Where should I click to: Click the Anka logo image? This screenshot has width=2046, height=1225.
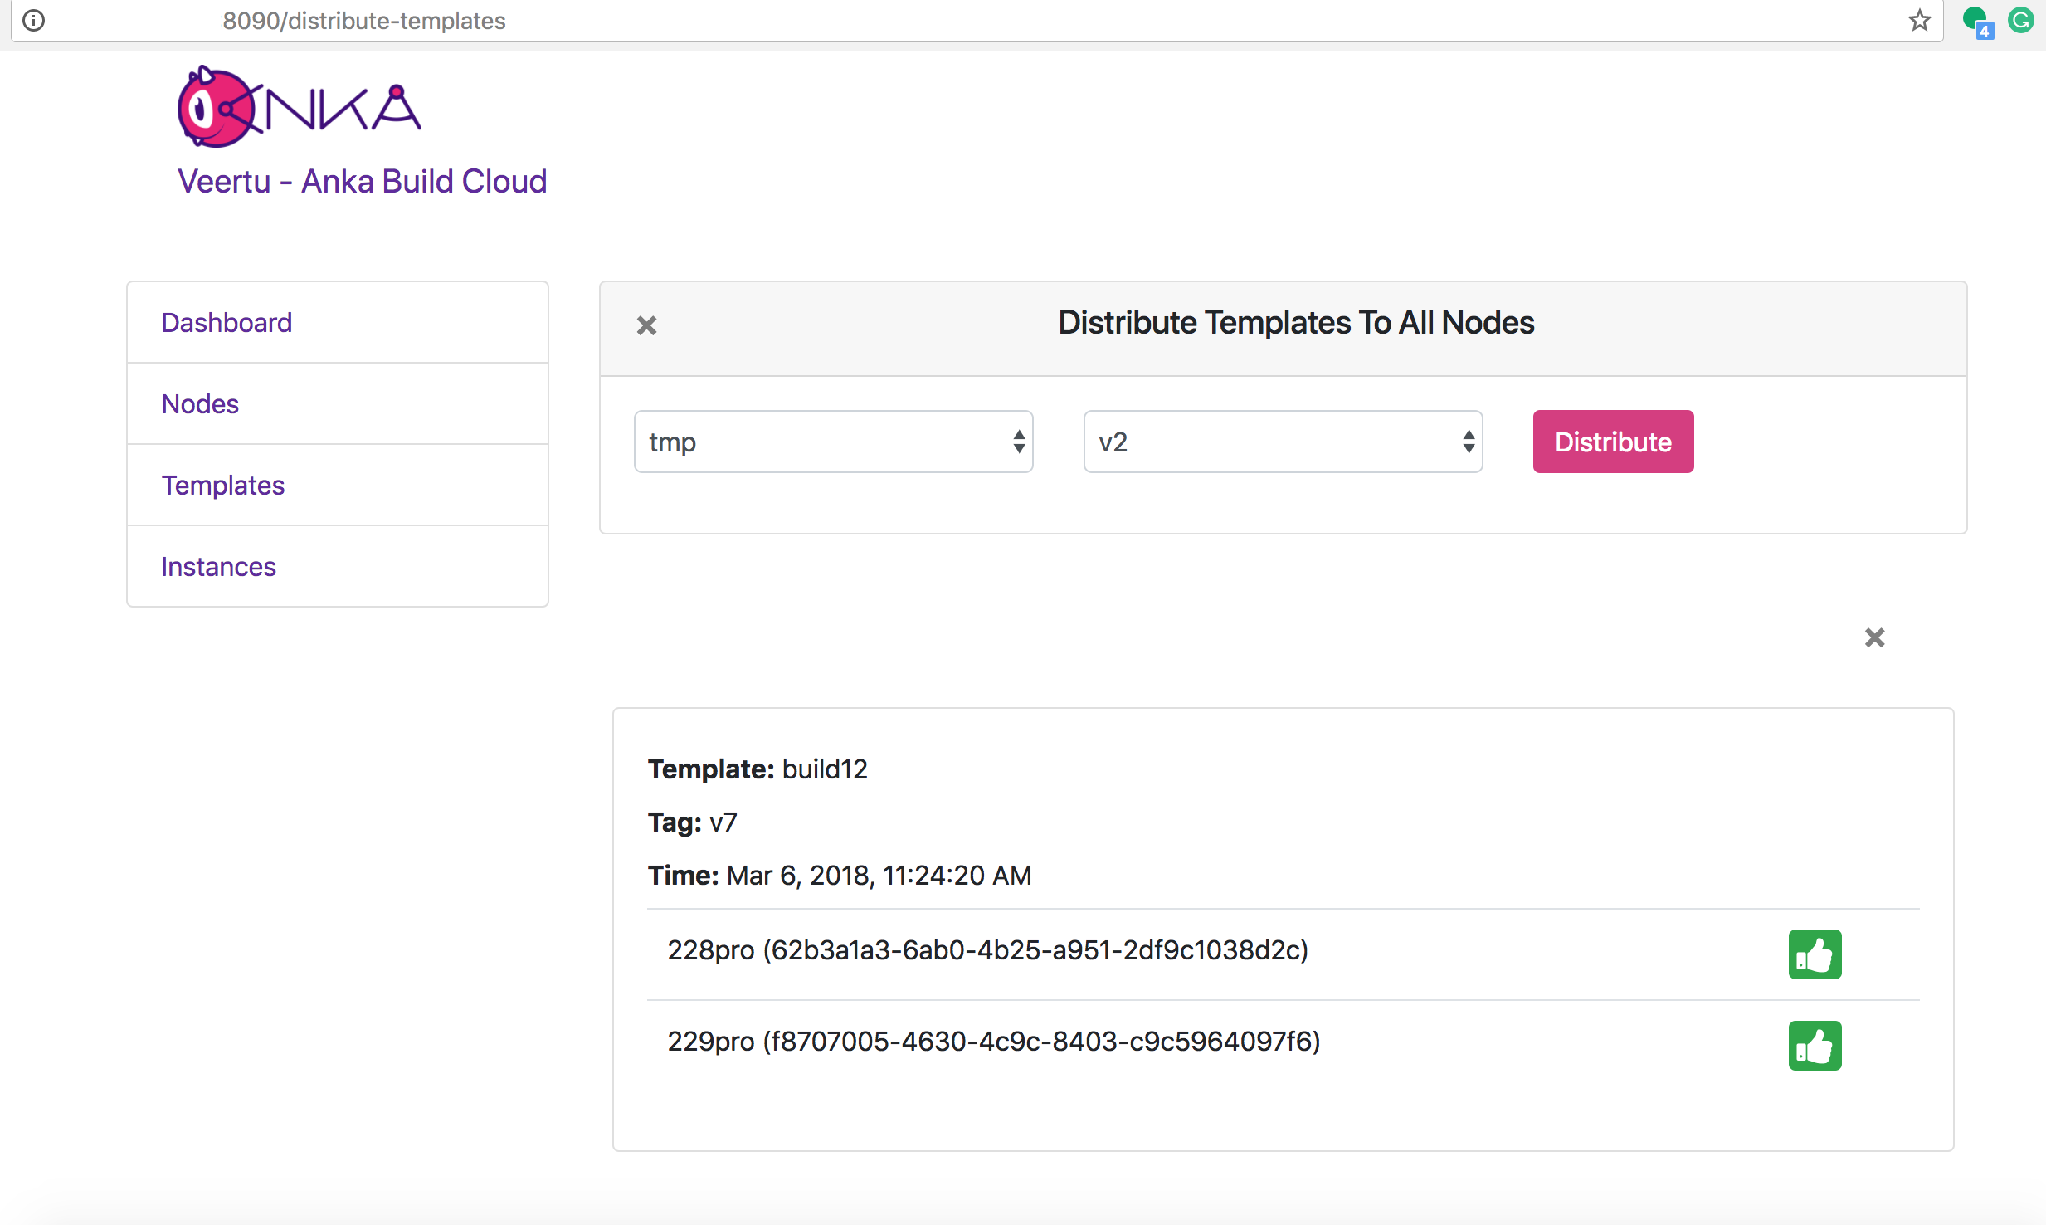point(299,108)
